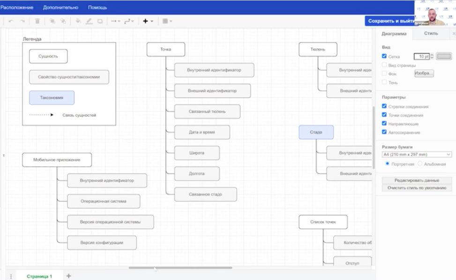Viewport: 456px width, 280px height.
Task: Open the A4 paper size dropdown
Action: tap(417, 155)
